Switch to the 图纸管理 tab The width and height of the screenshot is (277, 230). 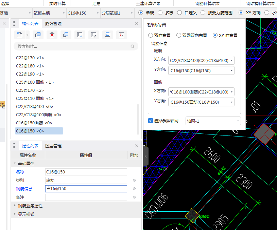coord(53,23)
